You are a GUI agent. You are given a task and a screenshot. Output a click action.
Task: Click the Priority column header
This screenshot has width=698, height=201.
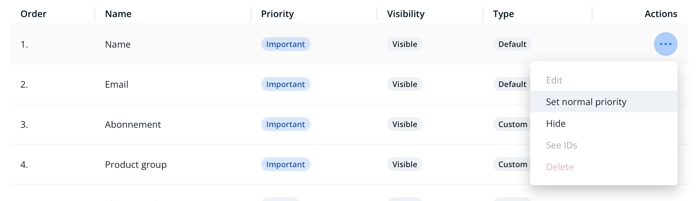(x=277, y=14)
